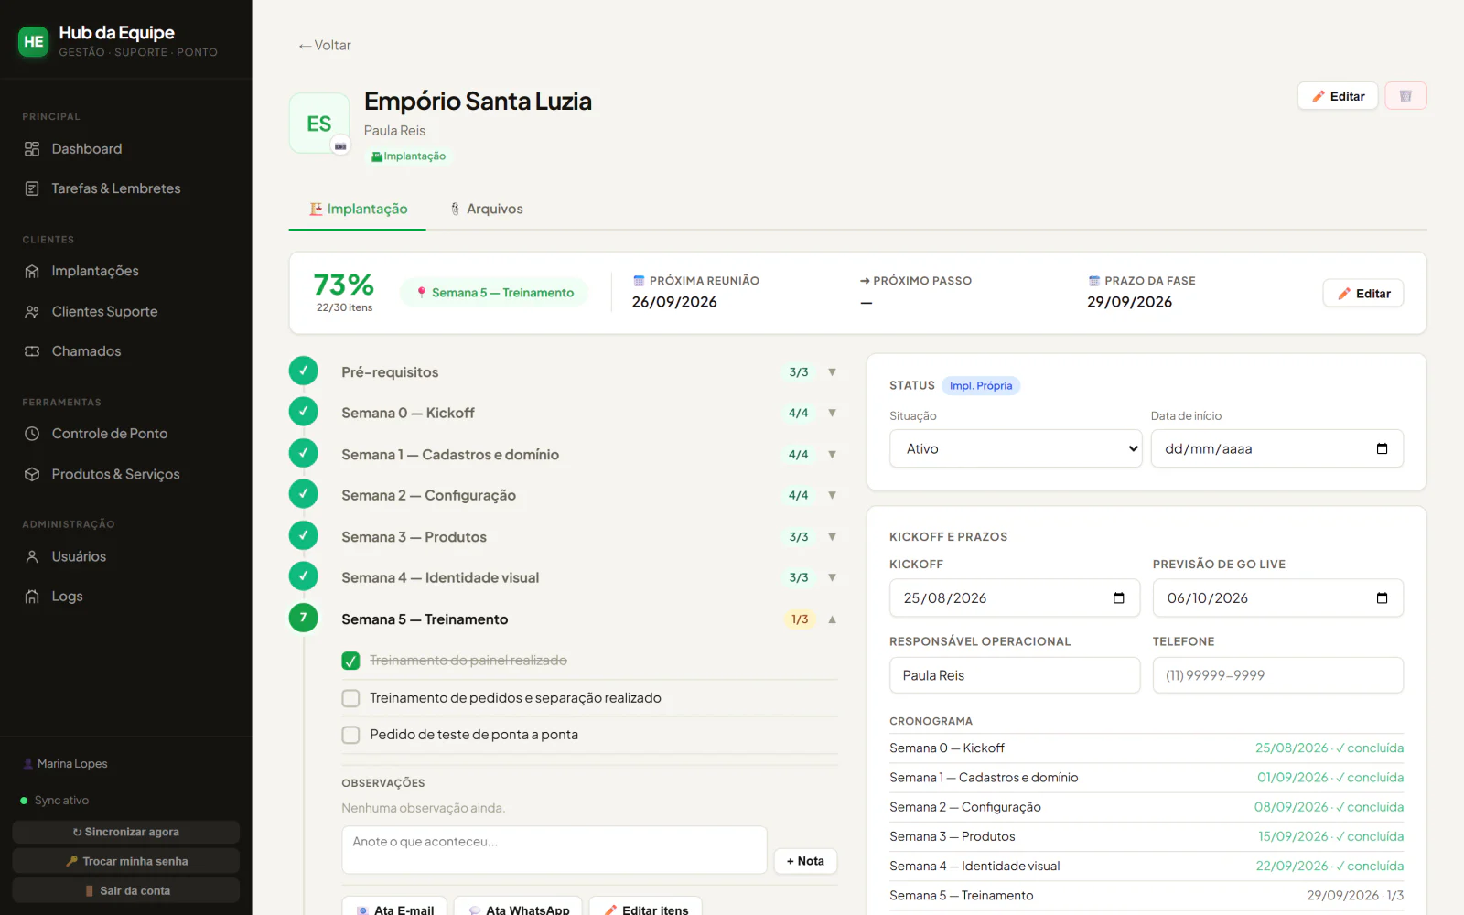Expand the Pré-requisitos section
1464x915 pixels.
click(832, 372)
